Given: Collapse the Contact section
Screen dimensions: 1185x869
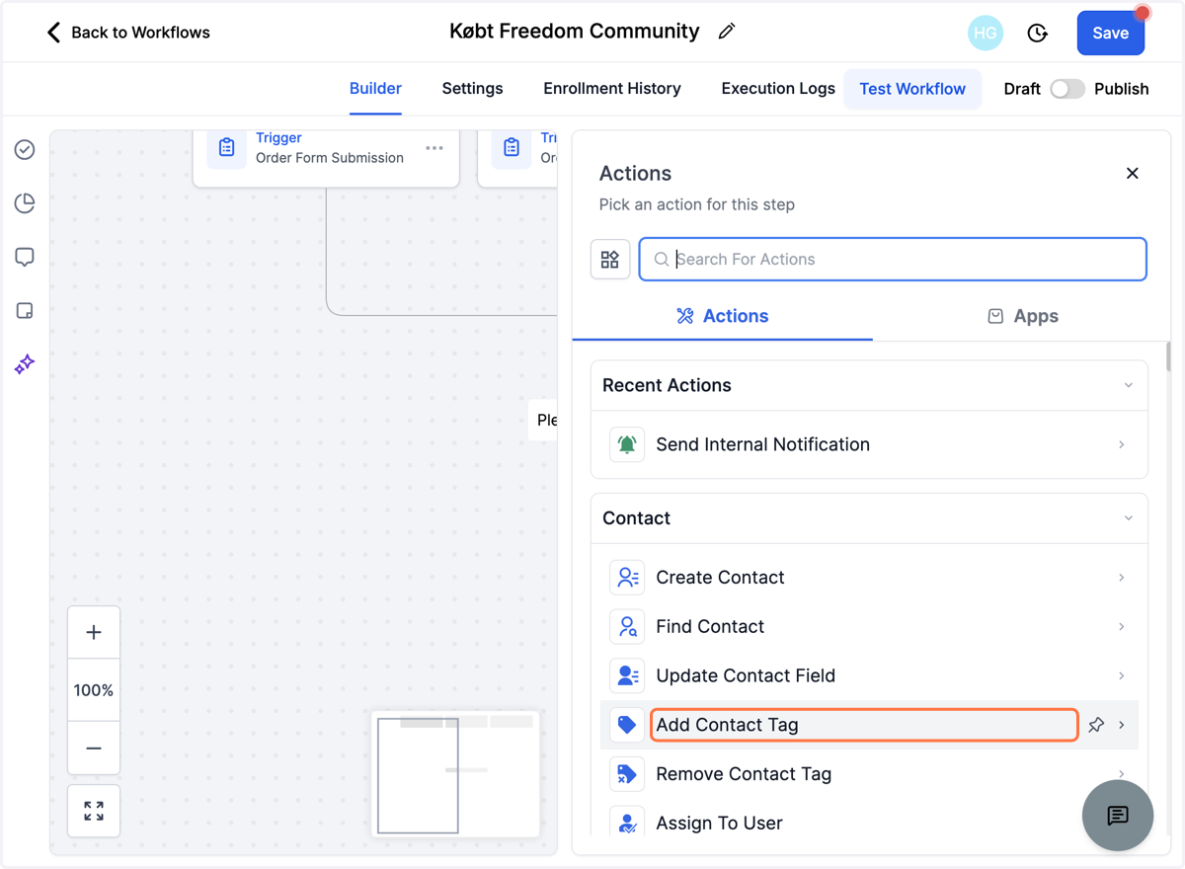Looking at the screenshot, I should pyautogui.click(x=1129, y=518).
